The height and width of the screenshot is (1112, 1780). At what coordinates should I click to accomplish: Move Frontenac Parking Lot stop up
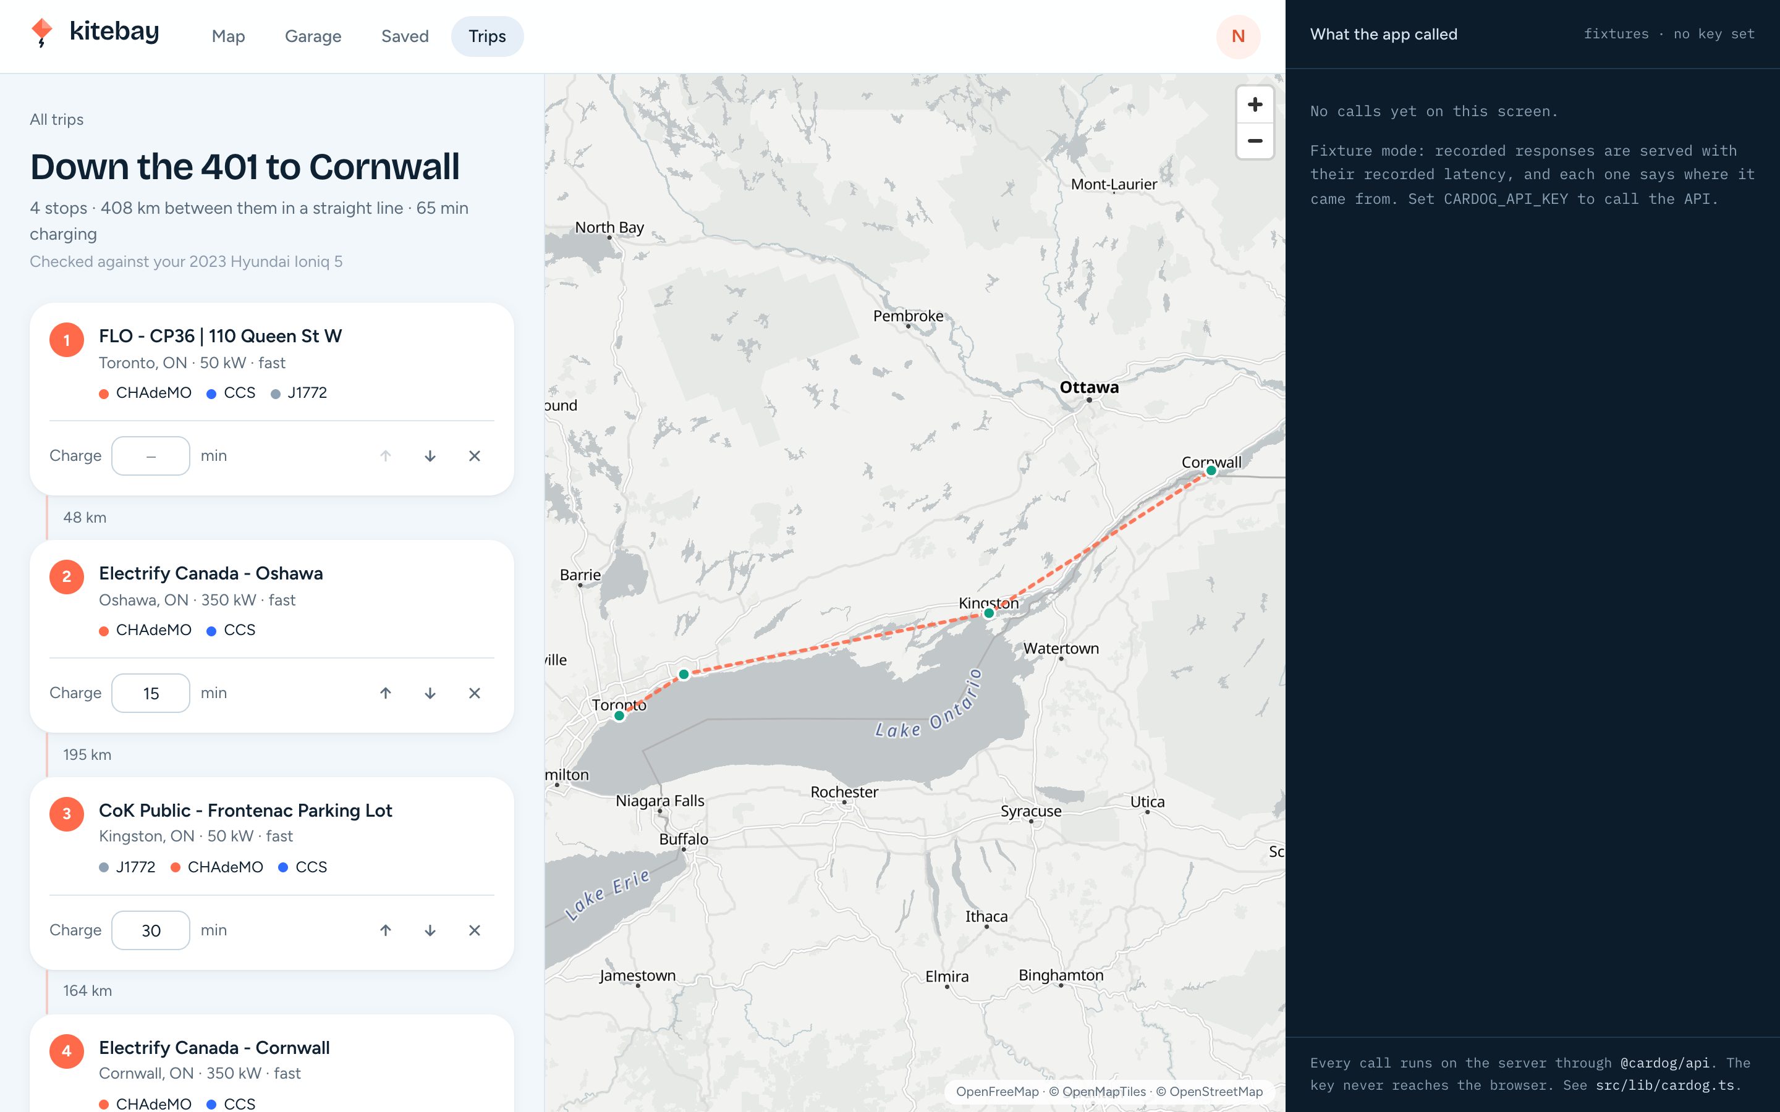click(386, 930)
